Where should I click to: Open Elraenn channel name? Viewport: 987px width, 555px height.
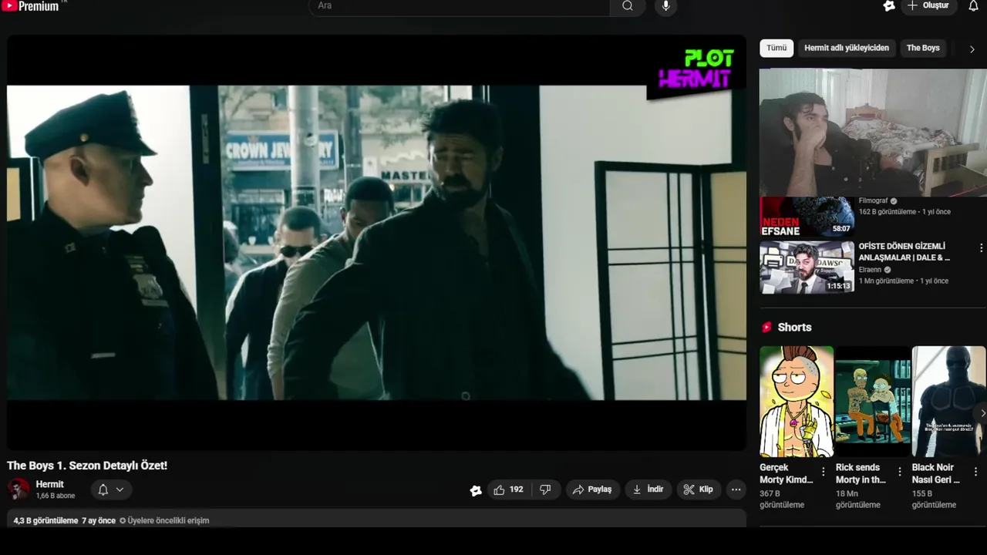click(x=870, y=270)
